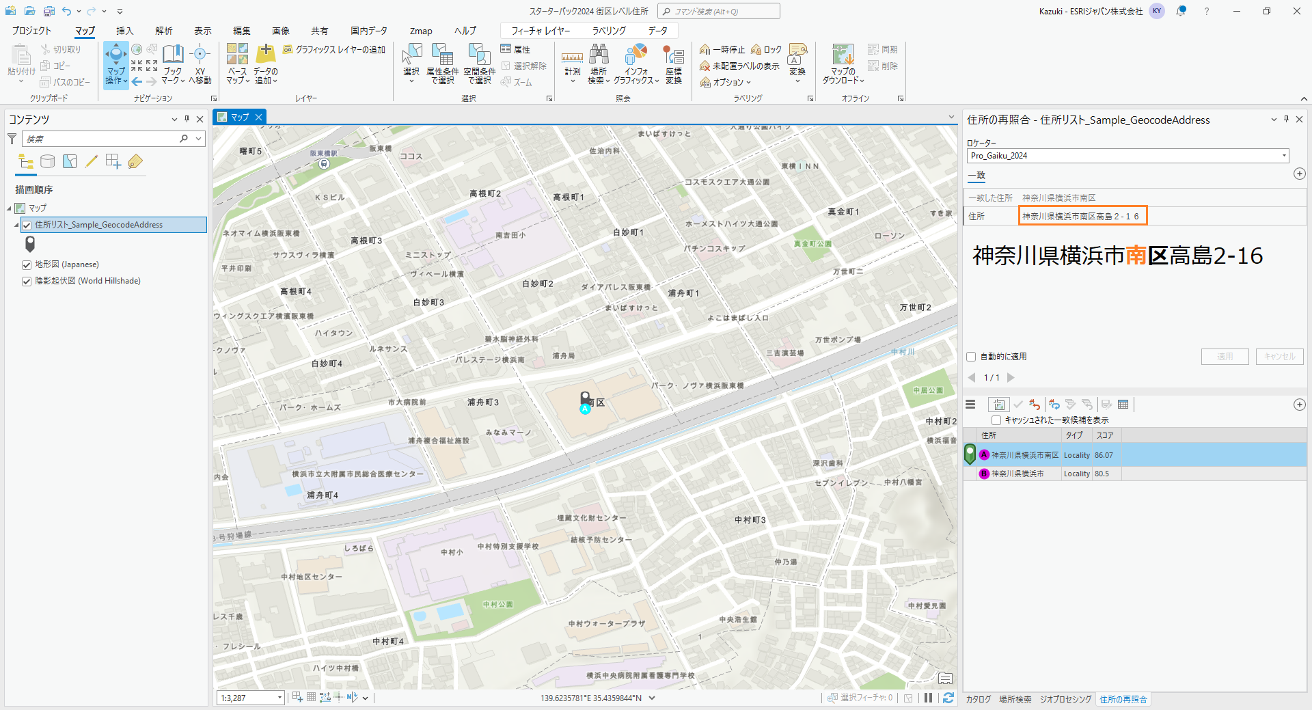Screen dimensions: 1312x710
Task: Click List By Labeling tag icon
Action: pos(135,162)
